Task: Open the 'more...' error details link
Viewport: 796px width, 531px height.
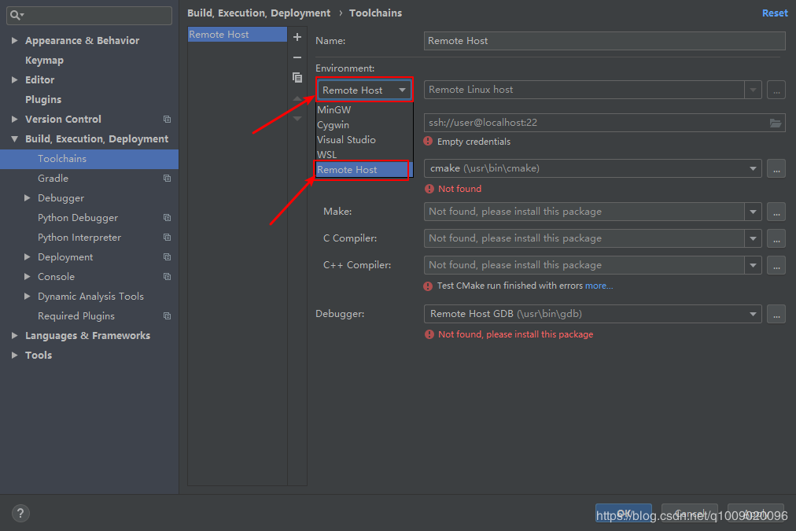Action: point(599,286)
